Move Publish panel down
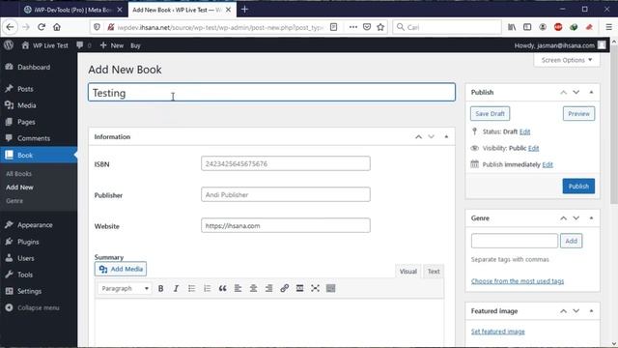 pyautogui.click(x=576, y=93)
